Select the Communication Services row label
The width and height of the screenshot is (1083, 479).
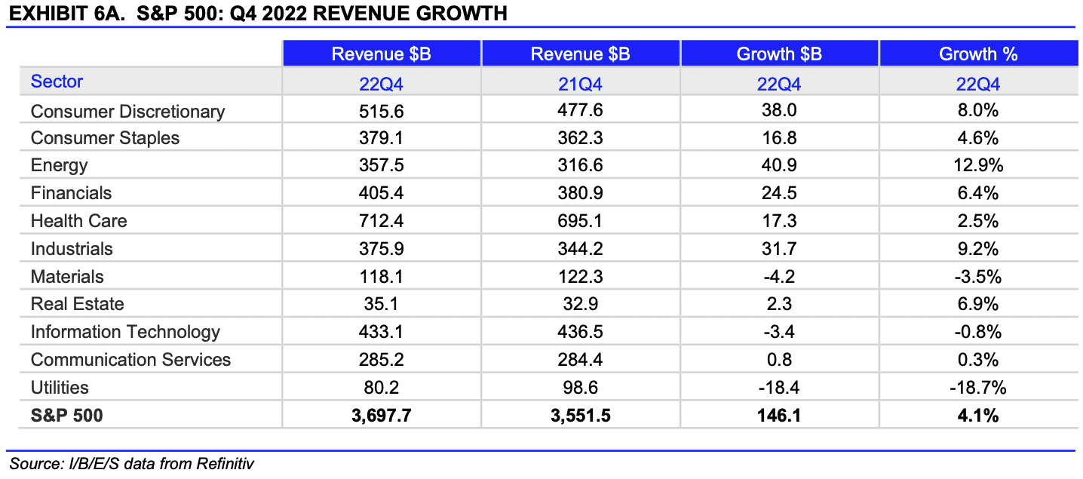130,360
